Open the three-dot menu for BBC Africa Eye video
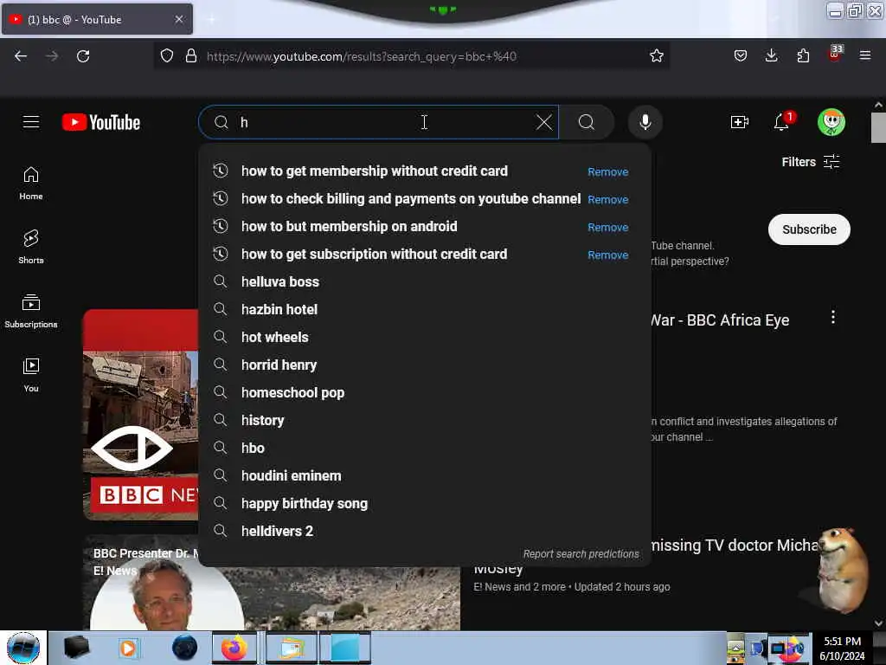The width and height of the screenshot is (886, 665). pyautogui.click(x=833, y=317)
